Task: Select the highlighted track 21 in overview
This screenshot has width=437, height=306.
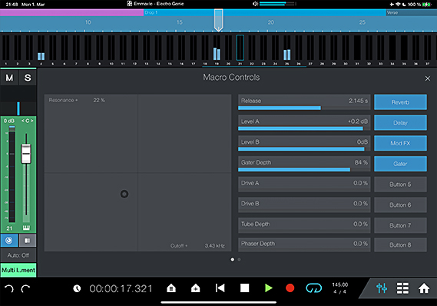Action: [x=240, y=48]
